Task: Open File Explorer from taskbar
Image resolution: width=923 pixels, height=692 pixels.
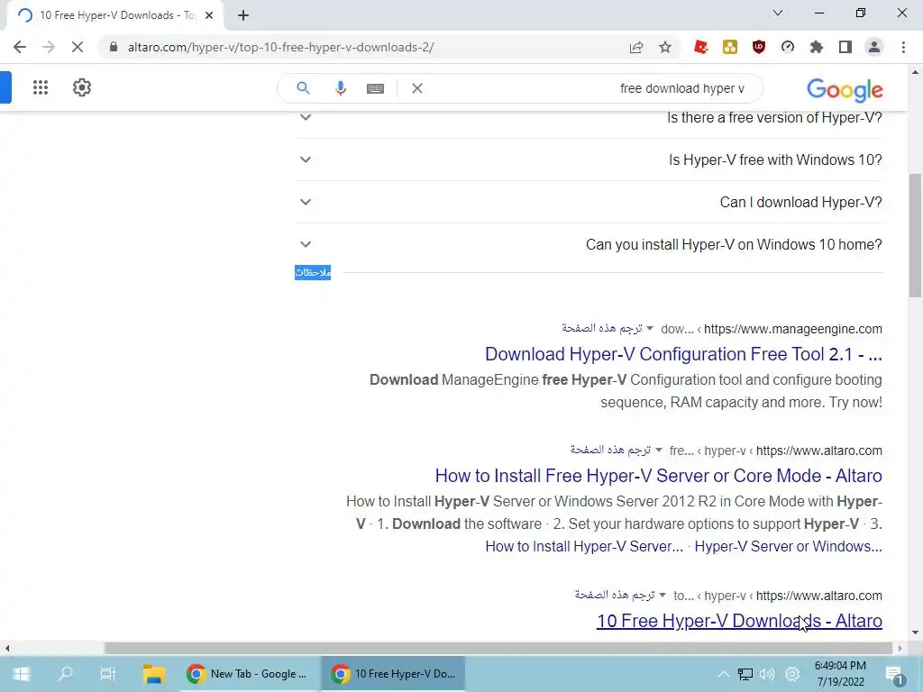Action: pyautogui.click(x=154, y=674)
